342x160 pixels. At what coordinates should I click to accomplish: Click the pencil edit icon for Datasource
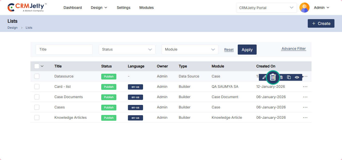tap(264, 77)
